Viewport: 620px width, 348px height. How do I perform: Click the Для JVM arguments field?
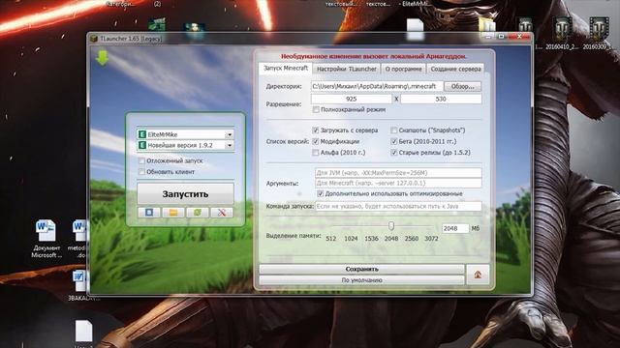click(x=398, y=173)
